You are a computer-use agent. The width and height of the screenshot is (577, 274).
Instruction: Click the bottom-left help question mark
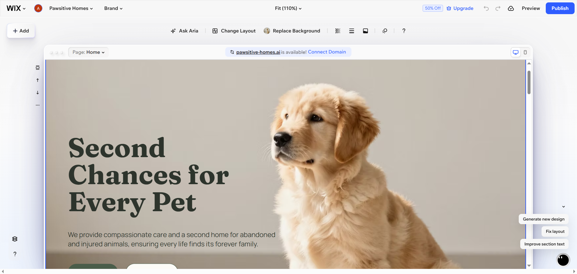[x=15, y=254]
